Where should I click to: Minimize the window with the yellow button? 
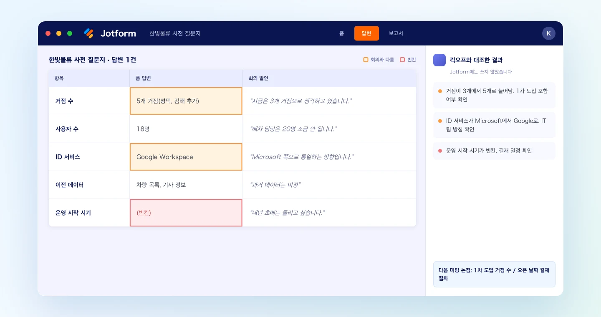tap(59, 33)
